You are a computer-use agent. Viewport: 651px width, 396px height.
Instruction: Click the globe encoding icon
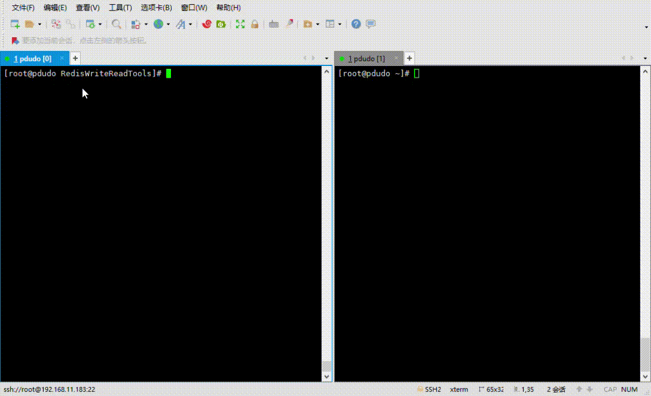pyautogui.click(x=158, y=24)
